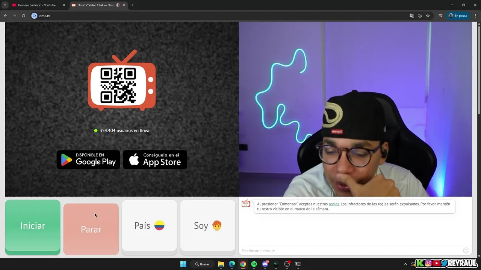Click the OmeTV avatar beside the rules message
Screen dimensions: 481x270
coord(246,204)
